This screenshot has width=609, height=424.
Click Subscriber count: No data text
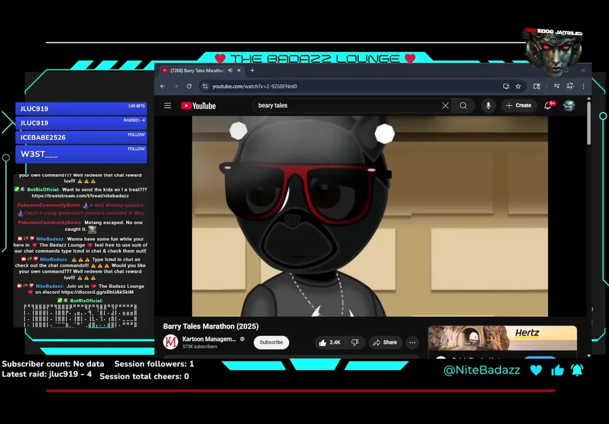click(53, 364)
